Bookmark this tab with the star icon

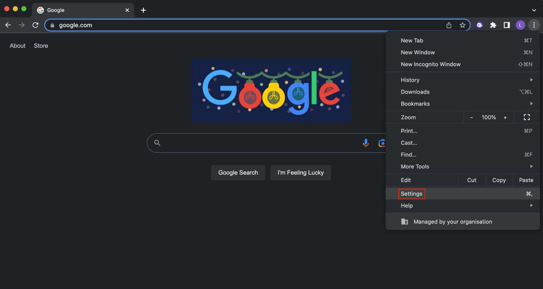(x=462, y=25)
